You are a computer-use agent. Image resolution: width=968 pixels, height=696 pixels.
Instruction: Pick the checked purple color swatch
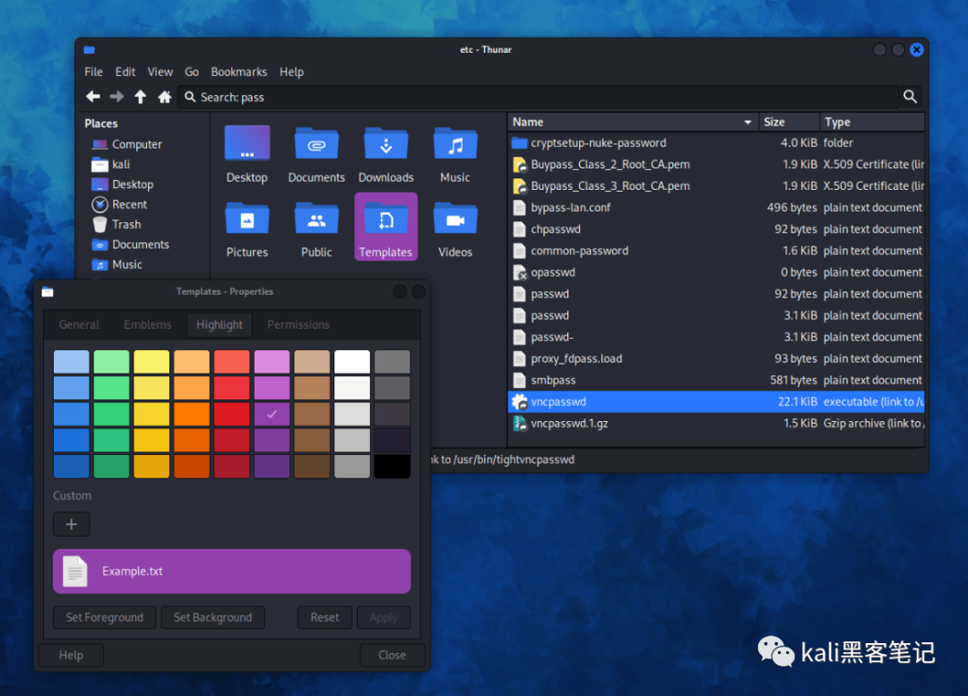(272, 414)
